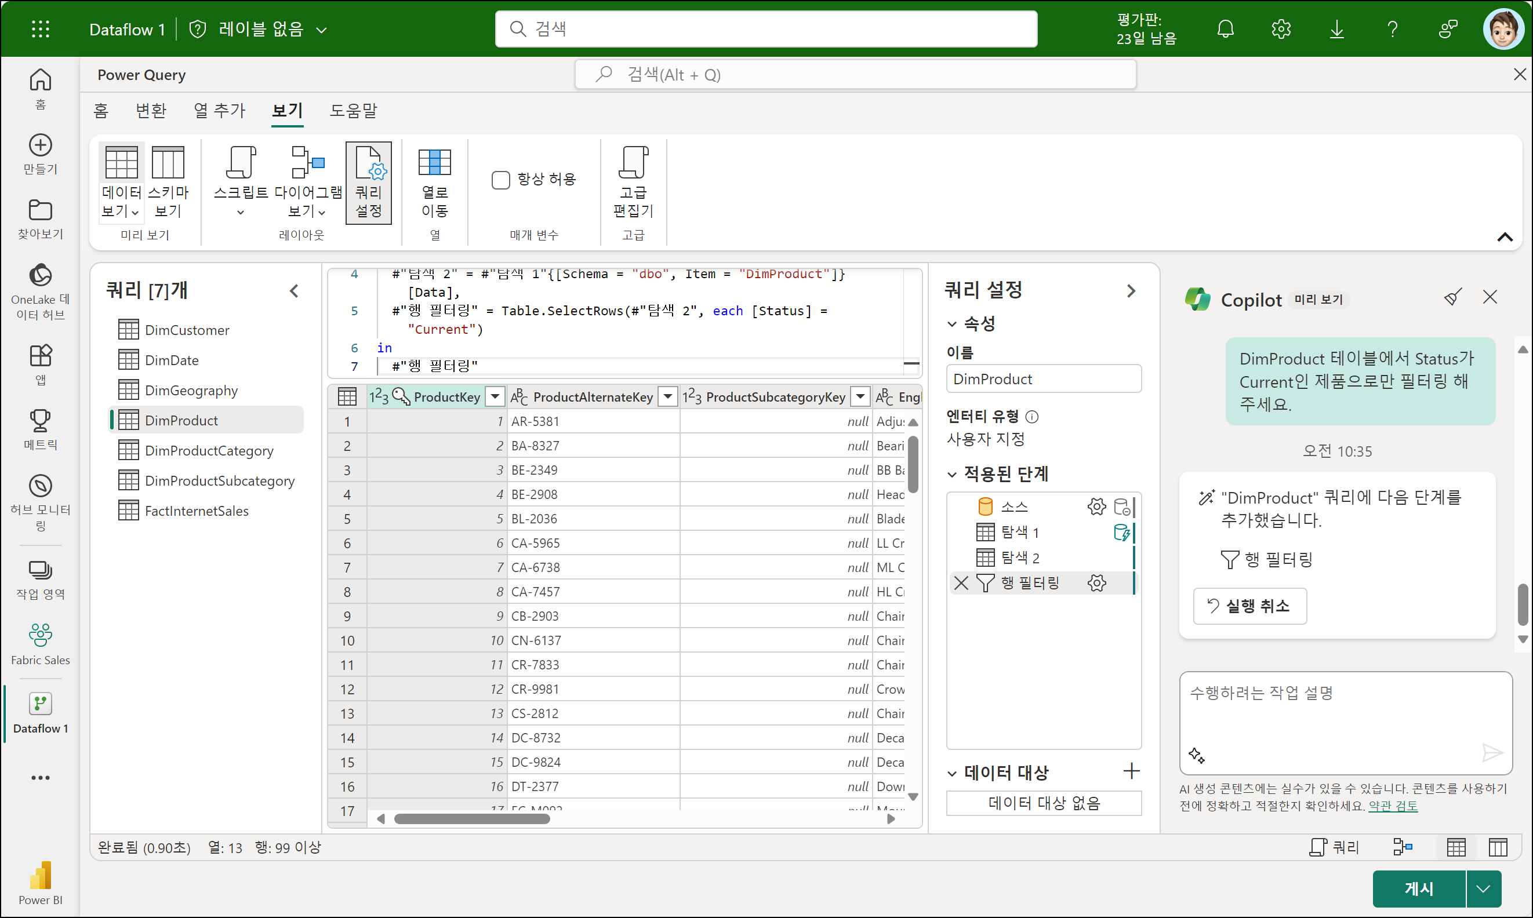
Task: Open the 고급 편집기 (advanced editor)
Action: click(x=633, y=182)
